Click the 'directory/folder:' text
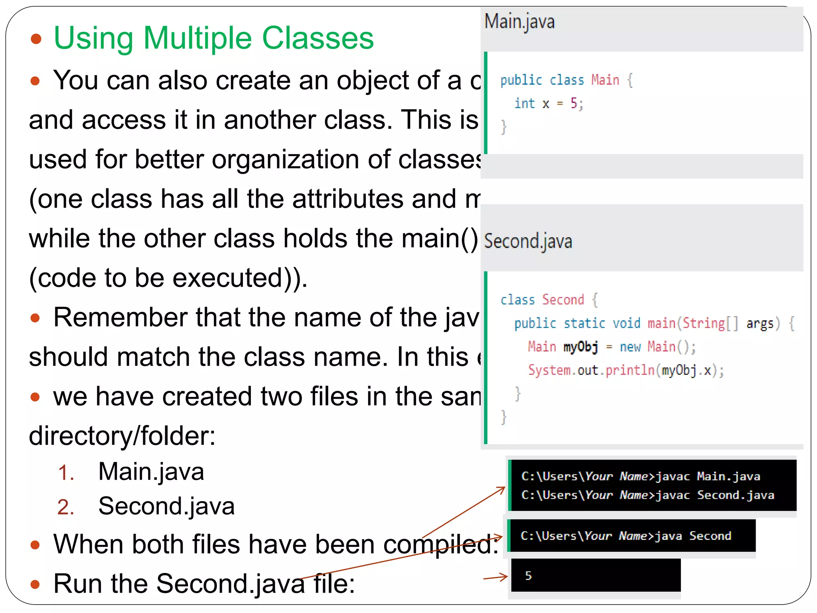Image resolution: width=817 pixels, height=613 pixels. 122,436
